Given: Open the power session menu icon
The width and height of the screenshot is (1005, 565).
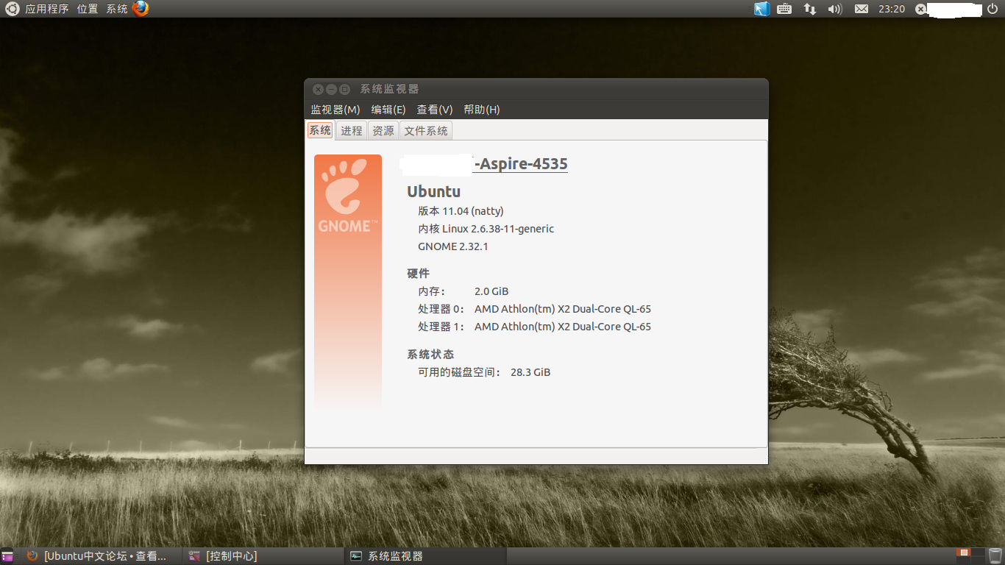Looking at the screenshot, I should tap(992, 9).
